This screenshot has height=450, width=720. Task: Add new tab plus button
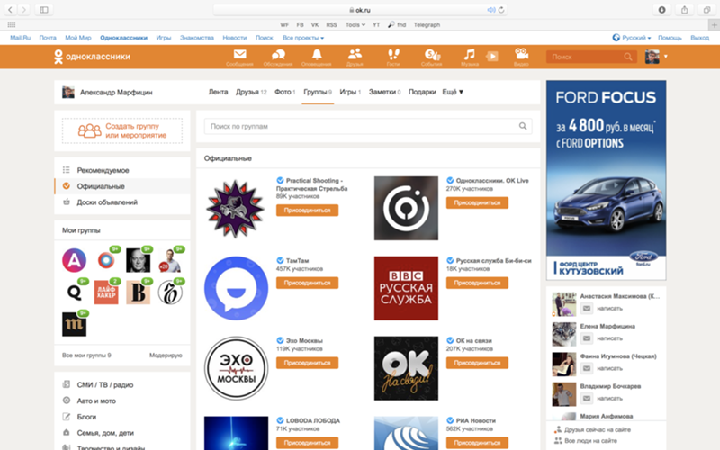click(x=714, y=25)
